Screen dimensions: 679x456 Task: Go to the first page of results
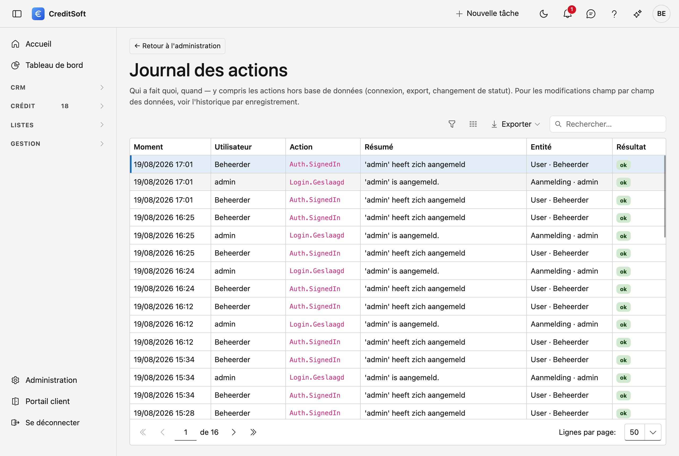tap(143, 432)
